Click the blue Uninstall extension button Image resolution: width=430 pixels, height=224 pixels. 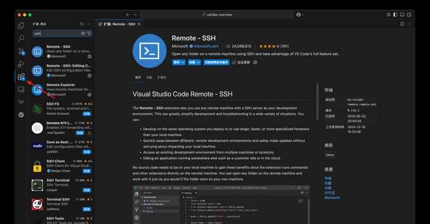pos(192,62)
